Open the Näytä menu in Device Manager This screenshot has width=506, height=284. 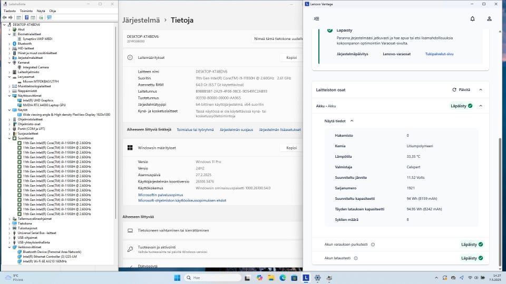coord(41,11)
